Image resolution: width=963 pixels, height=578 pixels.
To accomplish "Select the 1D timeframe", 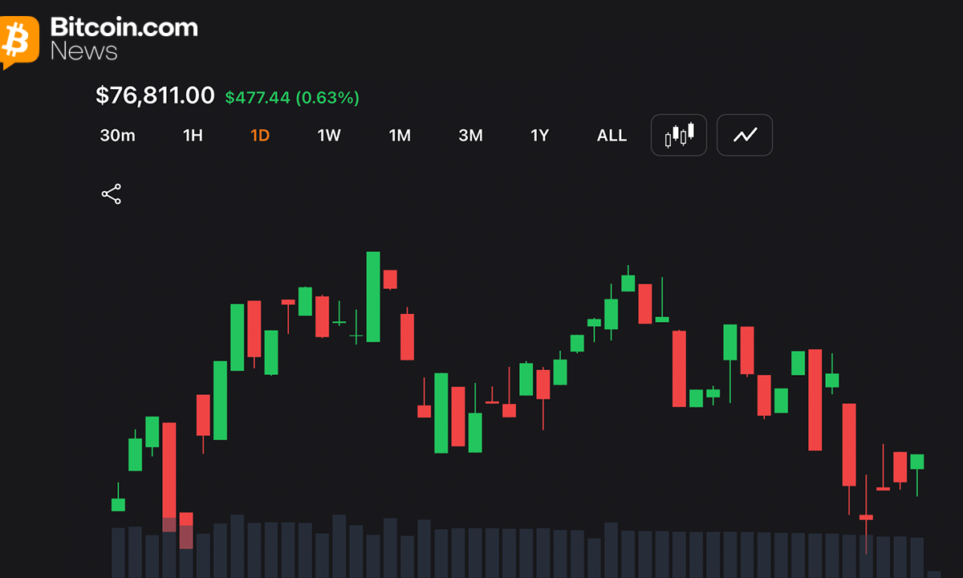I will pos(260,136).
